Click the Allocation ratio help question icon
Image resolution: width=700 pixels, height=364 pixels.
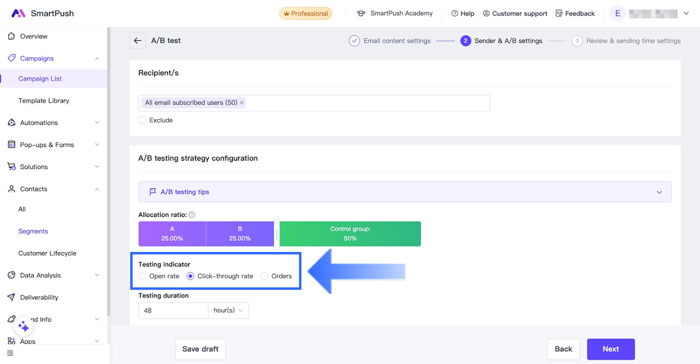tap(192, 215)
